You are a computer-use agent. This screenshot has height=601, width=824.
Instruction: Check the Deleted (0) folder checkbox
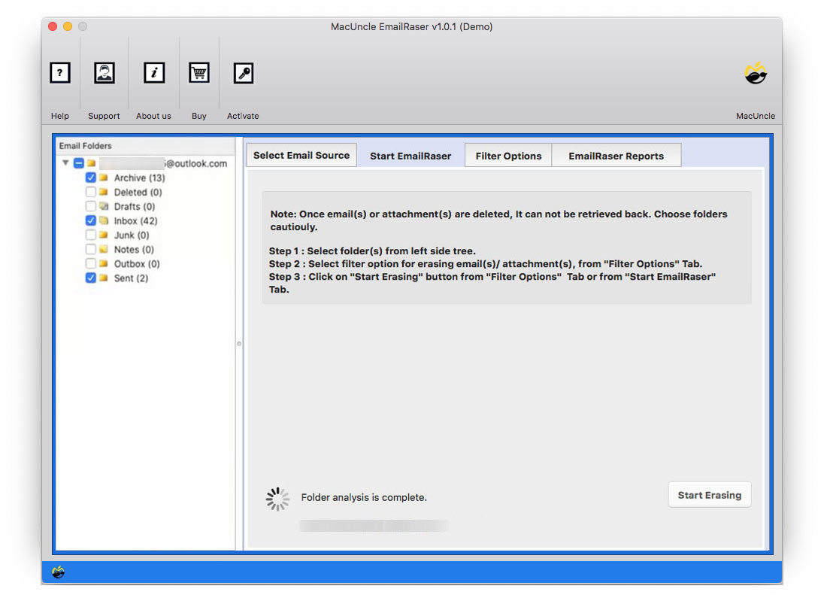click(90, 192)
